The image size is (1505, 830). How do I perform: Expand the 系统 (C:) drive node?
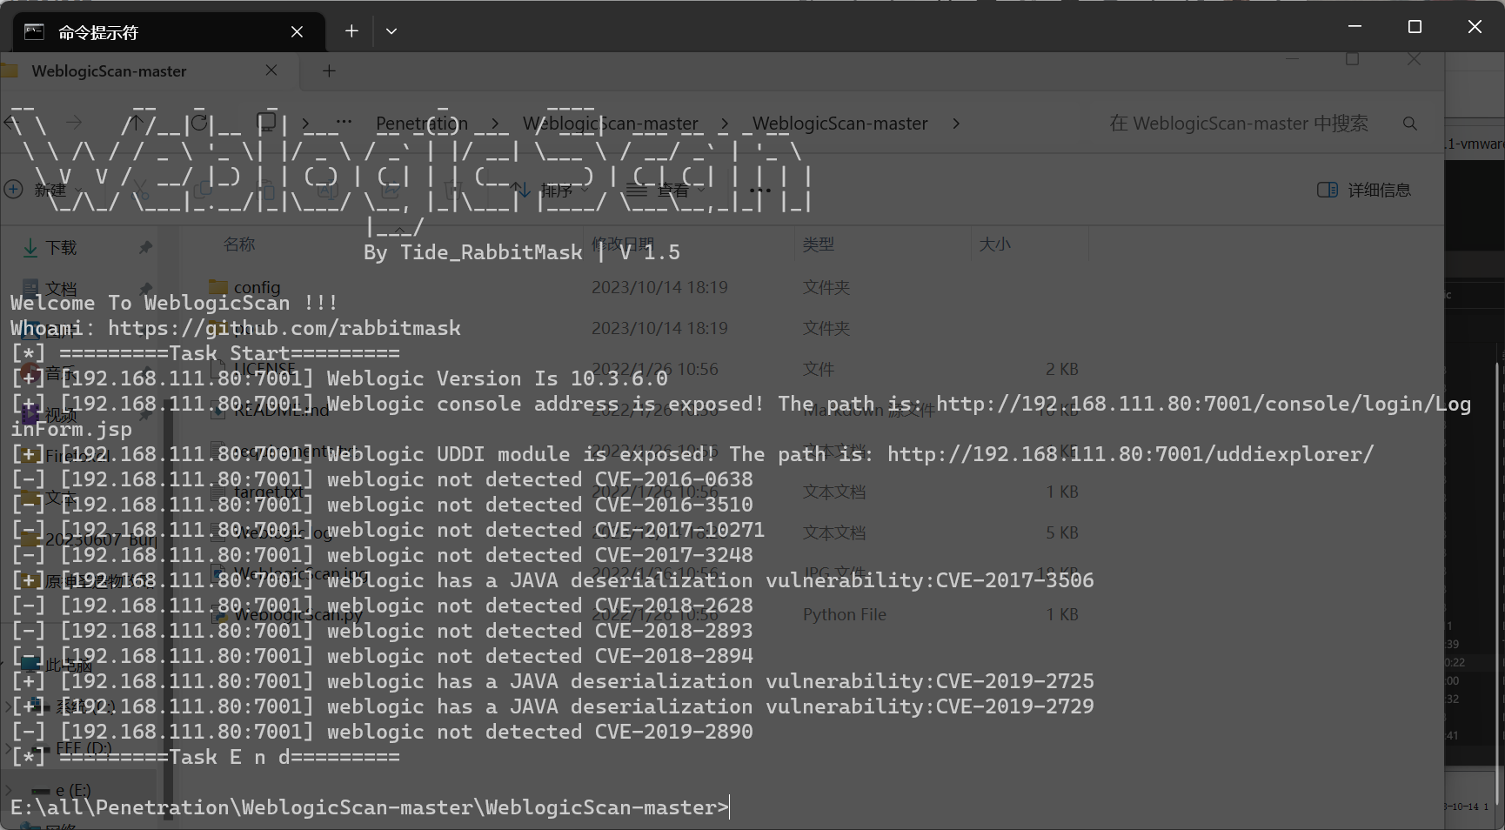coord(8,706)
